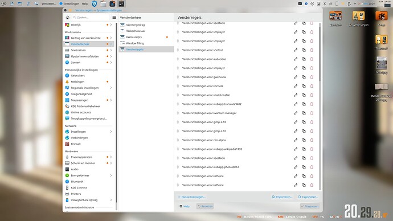Expand the Energiebeheer category

coord(111,175)
